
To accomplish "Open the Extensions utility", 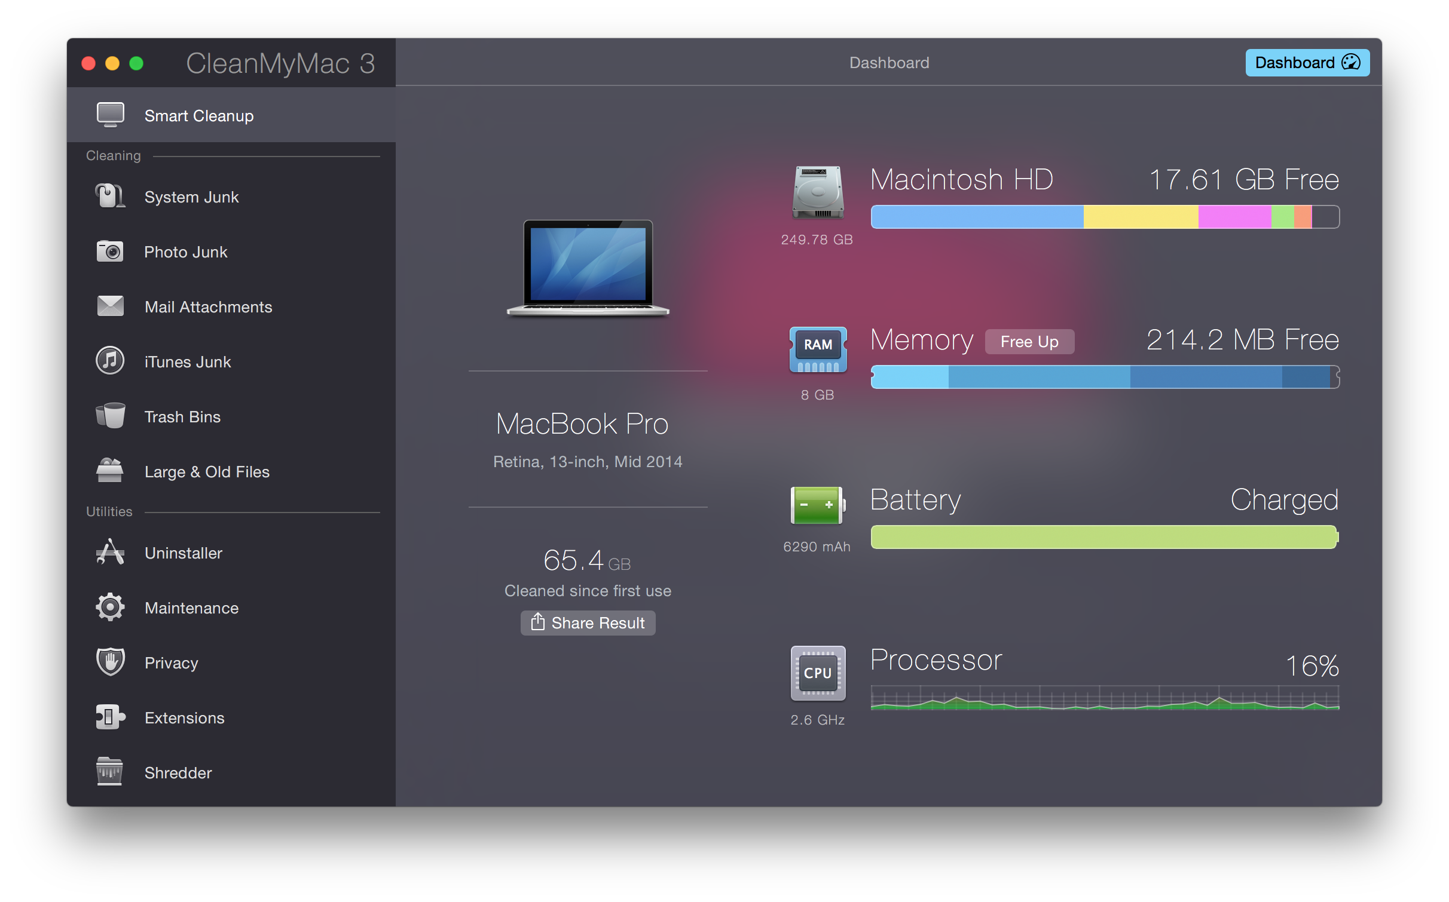I will (x=231, y=717).
